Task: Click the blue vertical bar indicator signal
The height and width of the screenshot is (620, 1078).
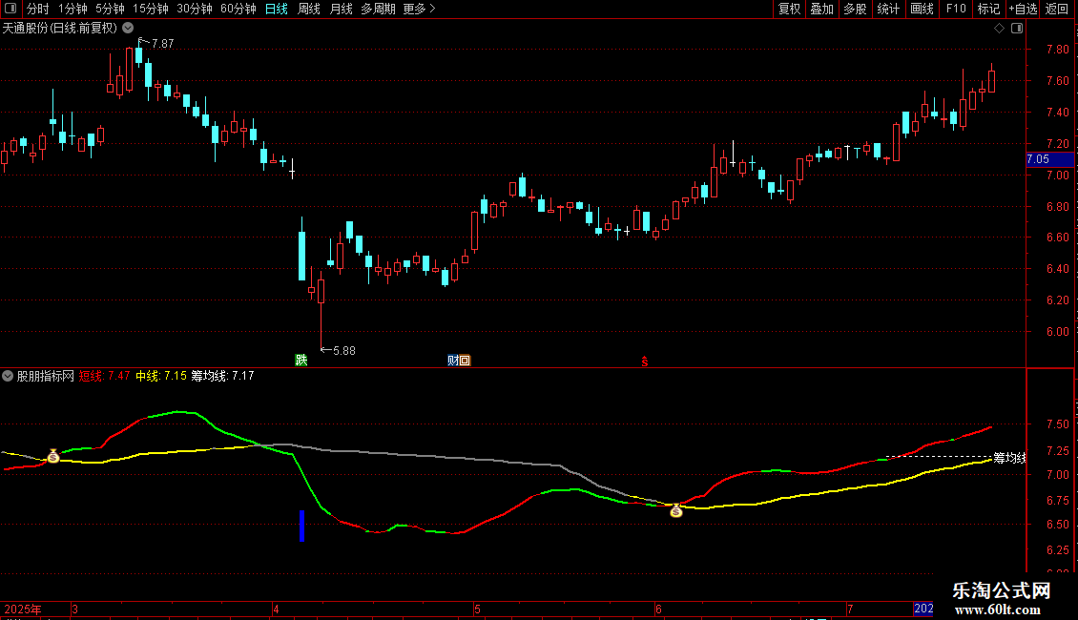Action: pos(301,526)
